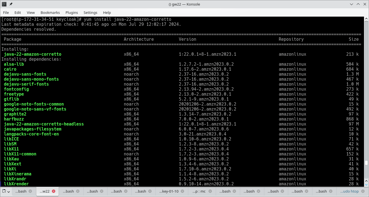Select the 'p : mc' tab

[x=198, y=191]
